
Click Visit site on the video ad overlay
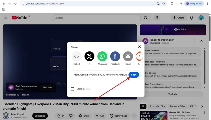point(47,88)
